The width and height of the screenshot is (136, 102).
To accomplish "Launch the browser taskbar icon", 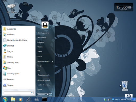I will pos(29,100).
